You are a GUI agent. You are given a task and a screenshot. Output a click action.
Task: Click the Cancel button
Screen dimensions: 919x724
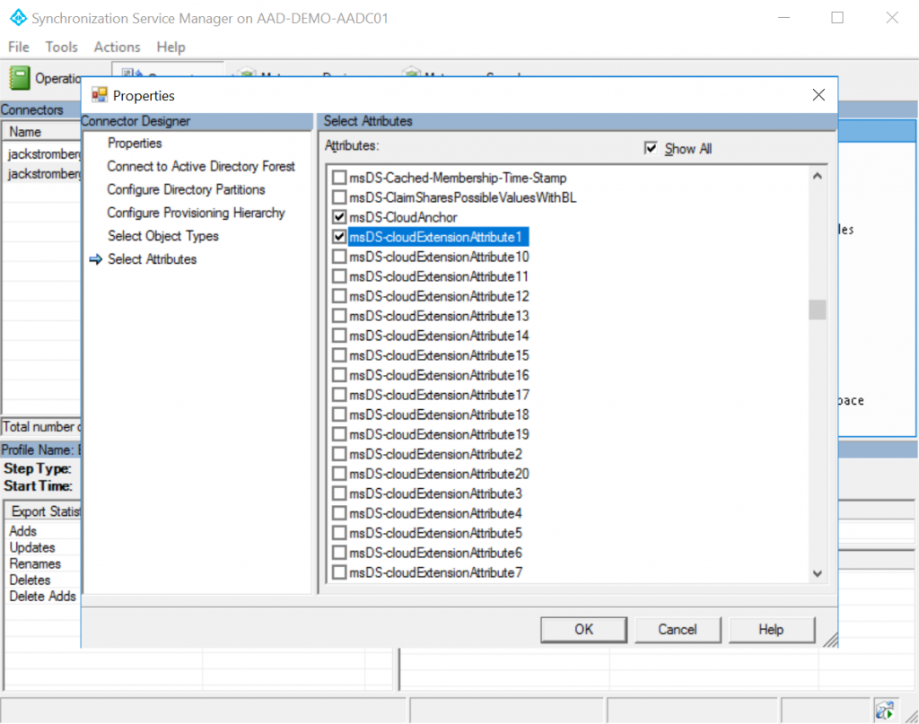click(x=678, y=630)
